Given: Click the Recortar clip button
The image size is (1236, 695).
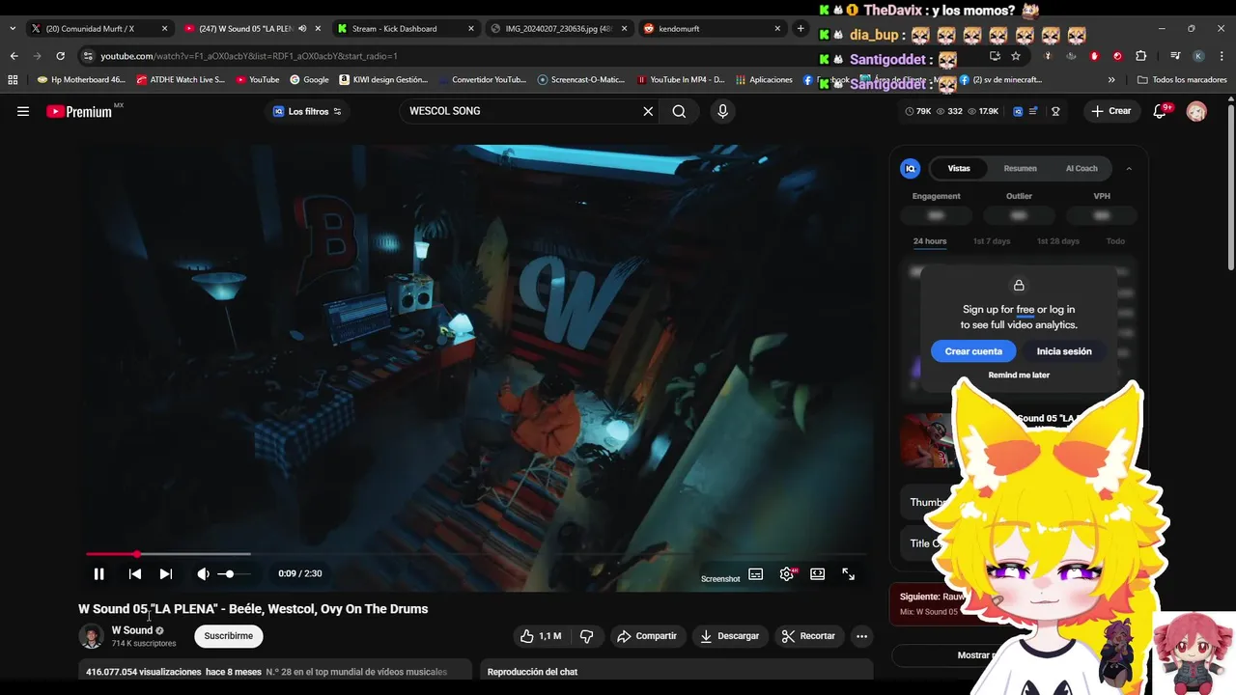Looking at the screenshot, I should [x=808, y=636].
